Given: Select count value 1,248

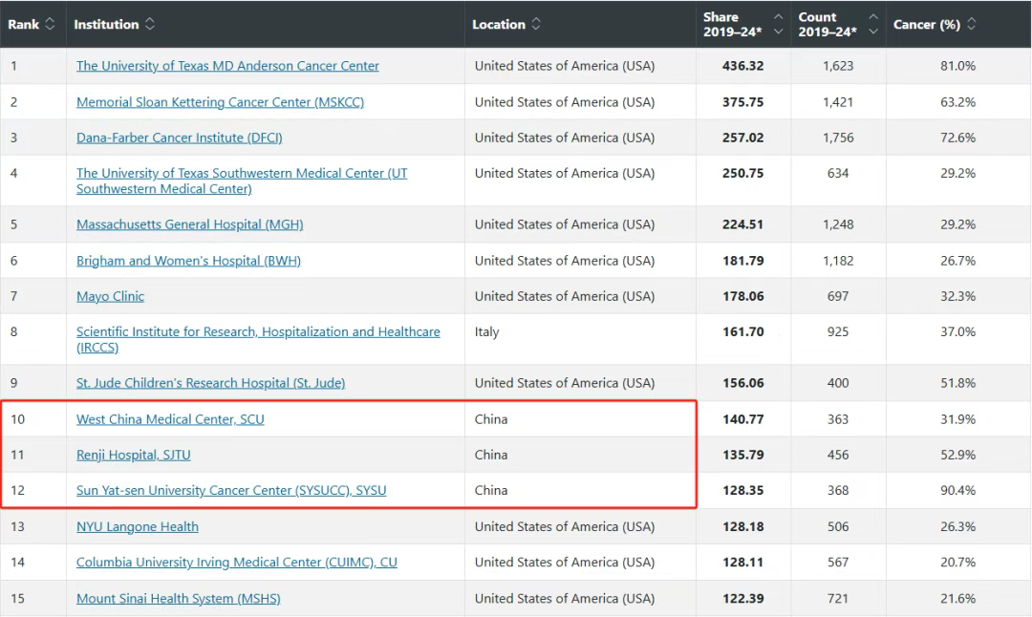Looking at the screenshot, I should tap(838, 224).
